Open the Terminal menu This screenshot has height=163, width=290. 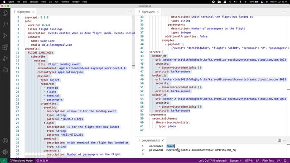click(65, 2)
